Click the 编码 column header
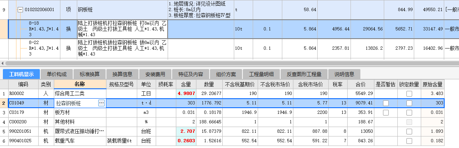Viewport: 459px width, 148px height. [23, 84]
